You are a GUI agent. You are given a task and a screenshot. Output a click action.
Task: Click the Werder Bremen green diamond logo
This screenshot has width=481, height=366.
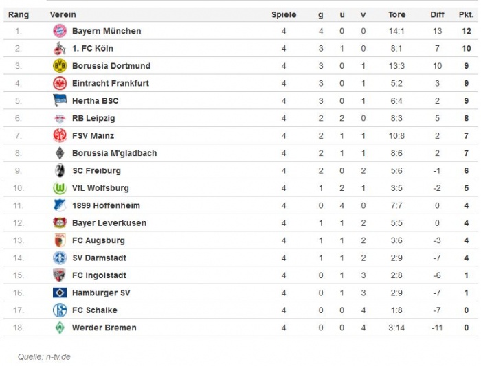[60, 328]
